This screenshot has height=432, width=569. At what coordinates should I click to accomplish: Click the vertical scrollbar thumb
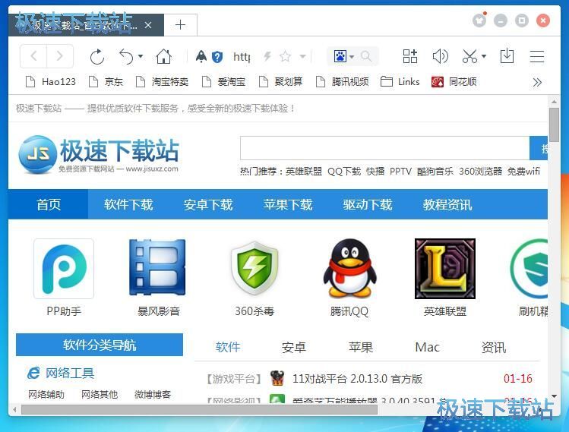point(554,125)
